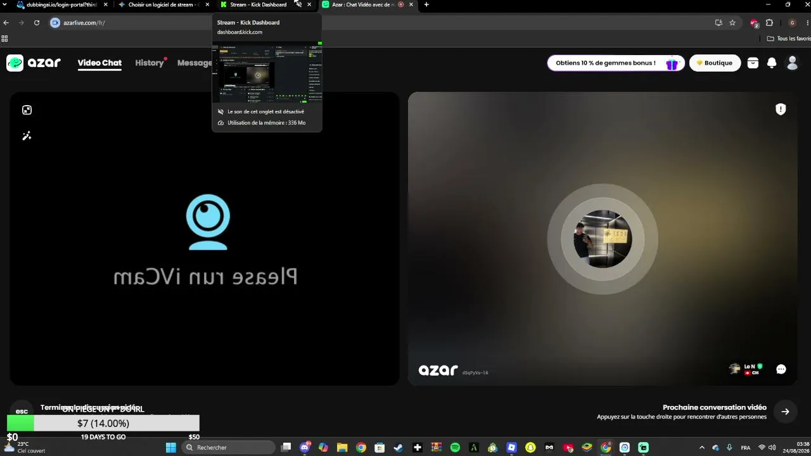The height and width of the screenshot is (456, 811).
Task: Open Steam from the taskbar
Action: (x=399, y=448)
